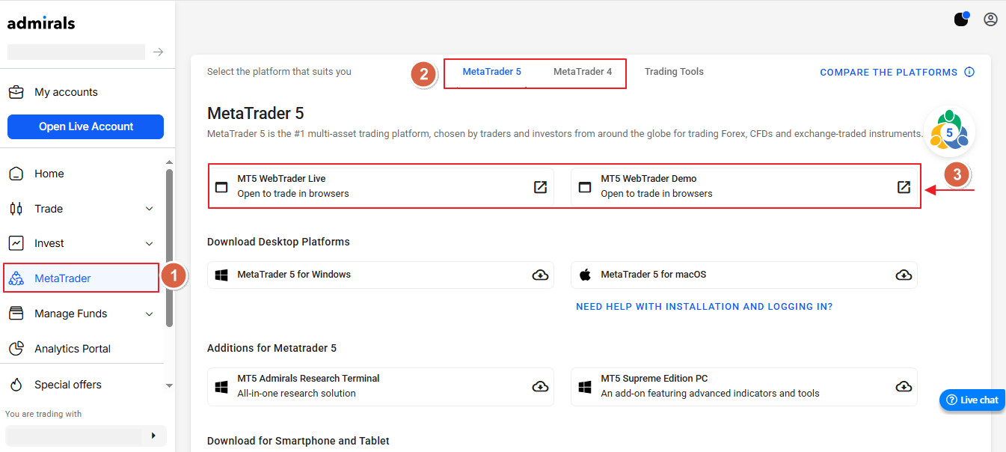Collapse the sidebar using arrow icon
1006x452 pixels.
158,52
